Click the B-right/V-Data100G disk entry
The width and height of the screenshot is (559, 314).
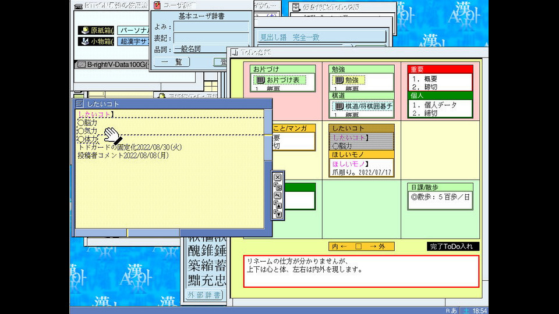(112, 65)
